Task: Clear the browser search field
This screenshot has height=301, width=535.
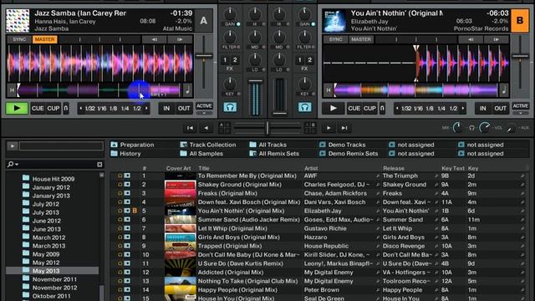Action: (x=99, y=165)
